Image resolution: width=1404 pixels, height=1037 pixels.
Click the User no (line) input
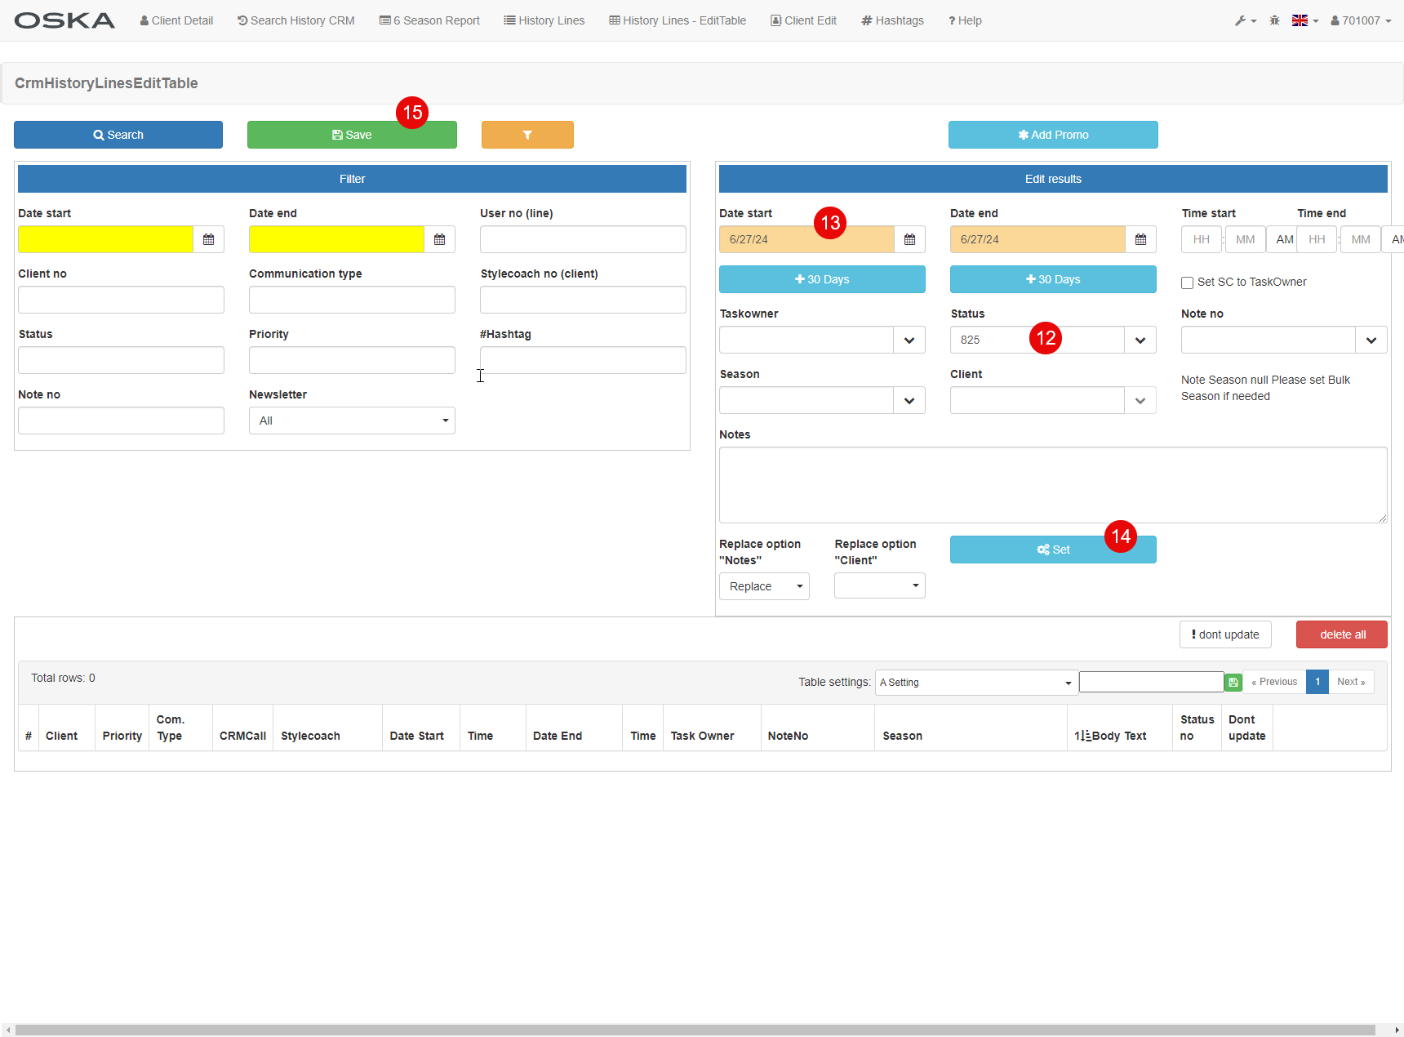583,239
